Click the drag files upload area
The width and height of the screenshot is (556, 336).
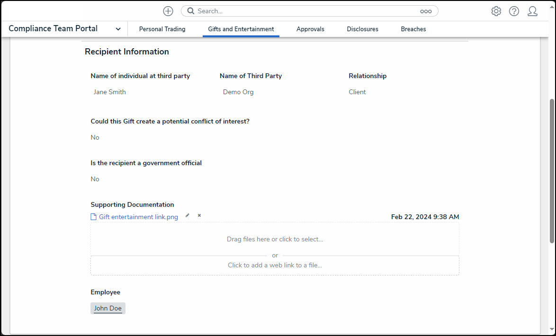(275, 239)
